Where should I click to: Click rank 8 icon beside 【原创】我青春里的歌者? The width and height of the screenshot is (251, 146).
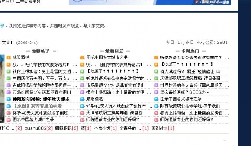click(9, 106)
